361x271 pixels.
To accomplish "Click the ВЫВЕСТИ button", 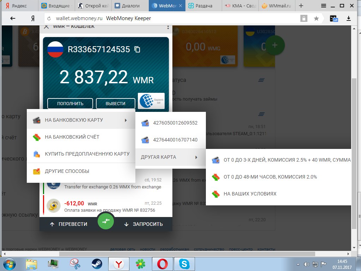I will pyautogui.click(x=115, y=103).
